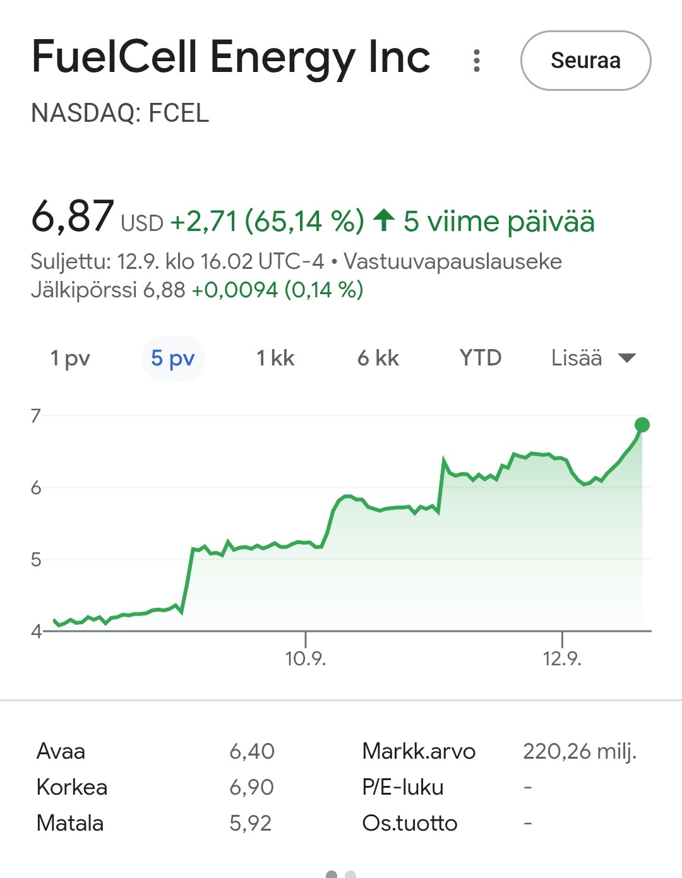Click the green up arrow icon
This screenshot has width=682, height=878.
tap(384, 221)
